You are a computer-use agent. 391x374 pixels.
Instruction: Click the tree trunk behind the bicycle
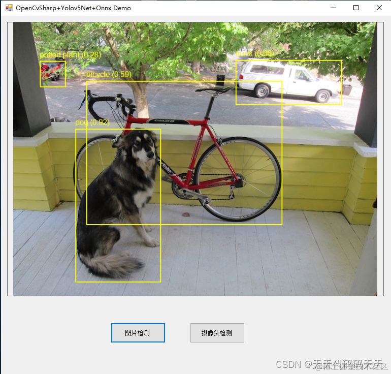[x=140, y=100]
